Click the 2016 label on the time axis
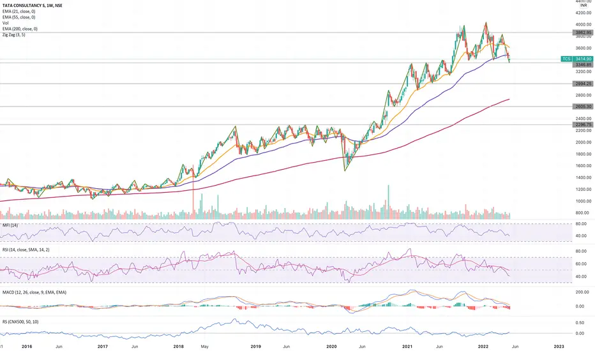 coord(27,347)
